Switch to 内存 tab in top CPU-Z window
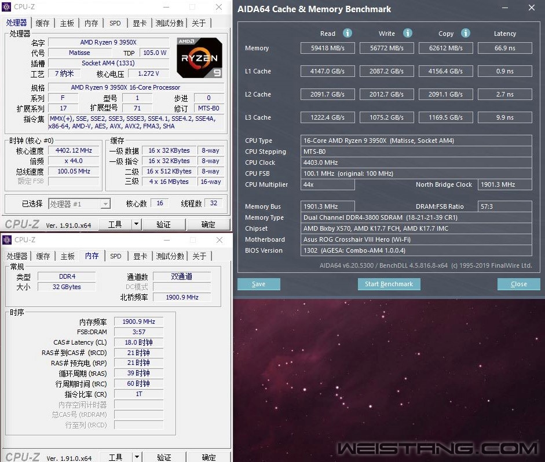 [91, 23]
